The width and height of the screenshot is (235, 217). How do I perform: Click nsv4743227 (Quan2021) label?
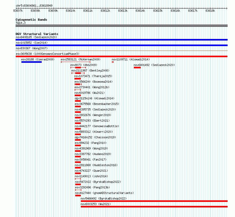[x=91, y=171]
